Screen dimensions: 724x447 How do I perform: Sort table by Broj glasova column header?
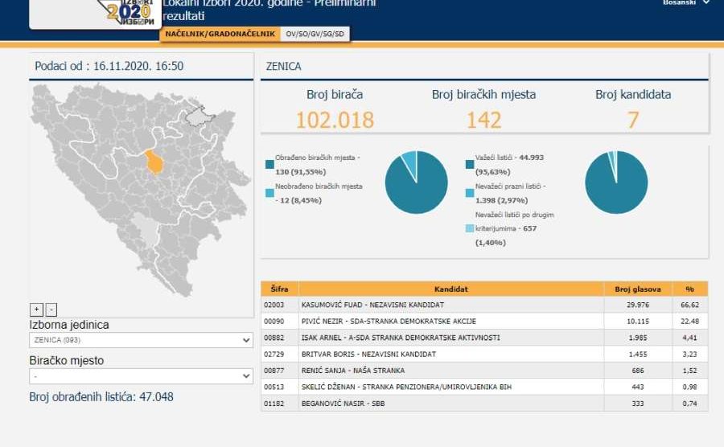click(x=637, y=289)
